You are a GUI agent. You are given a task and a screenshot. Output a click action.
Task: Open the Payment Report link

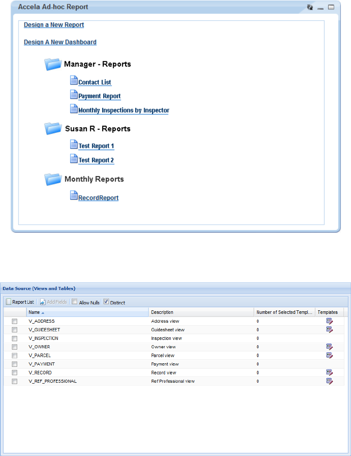(99, 96)
